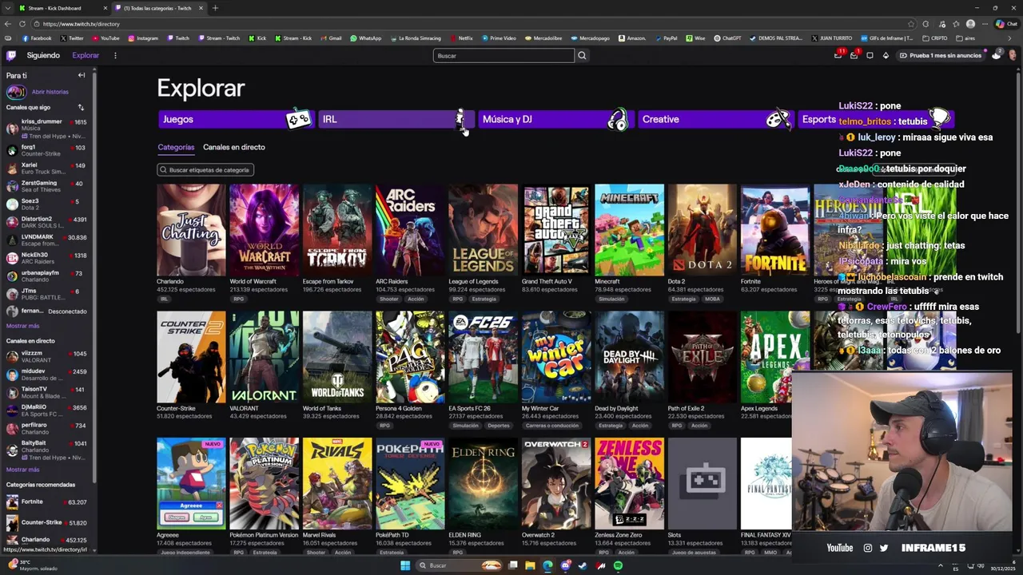The width and height of the screenshot is (1023, 575).
Task: Bookmark this page with the star icon
Action: pos(911,24)
